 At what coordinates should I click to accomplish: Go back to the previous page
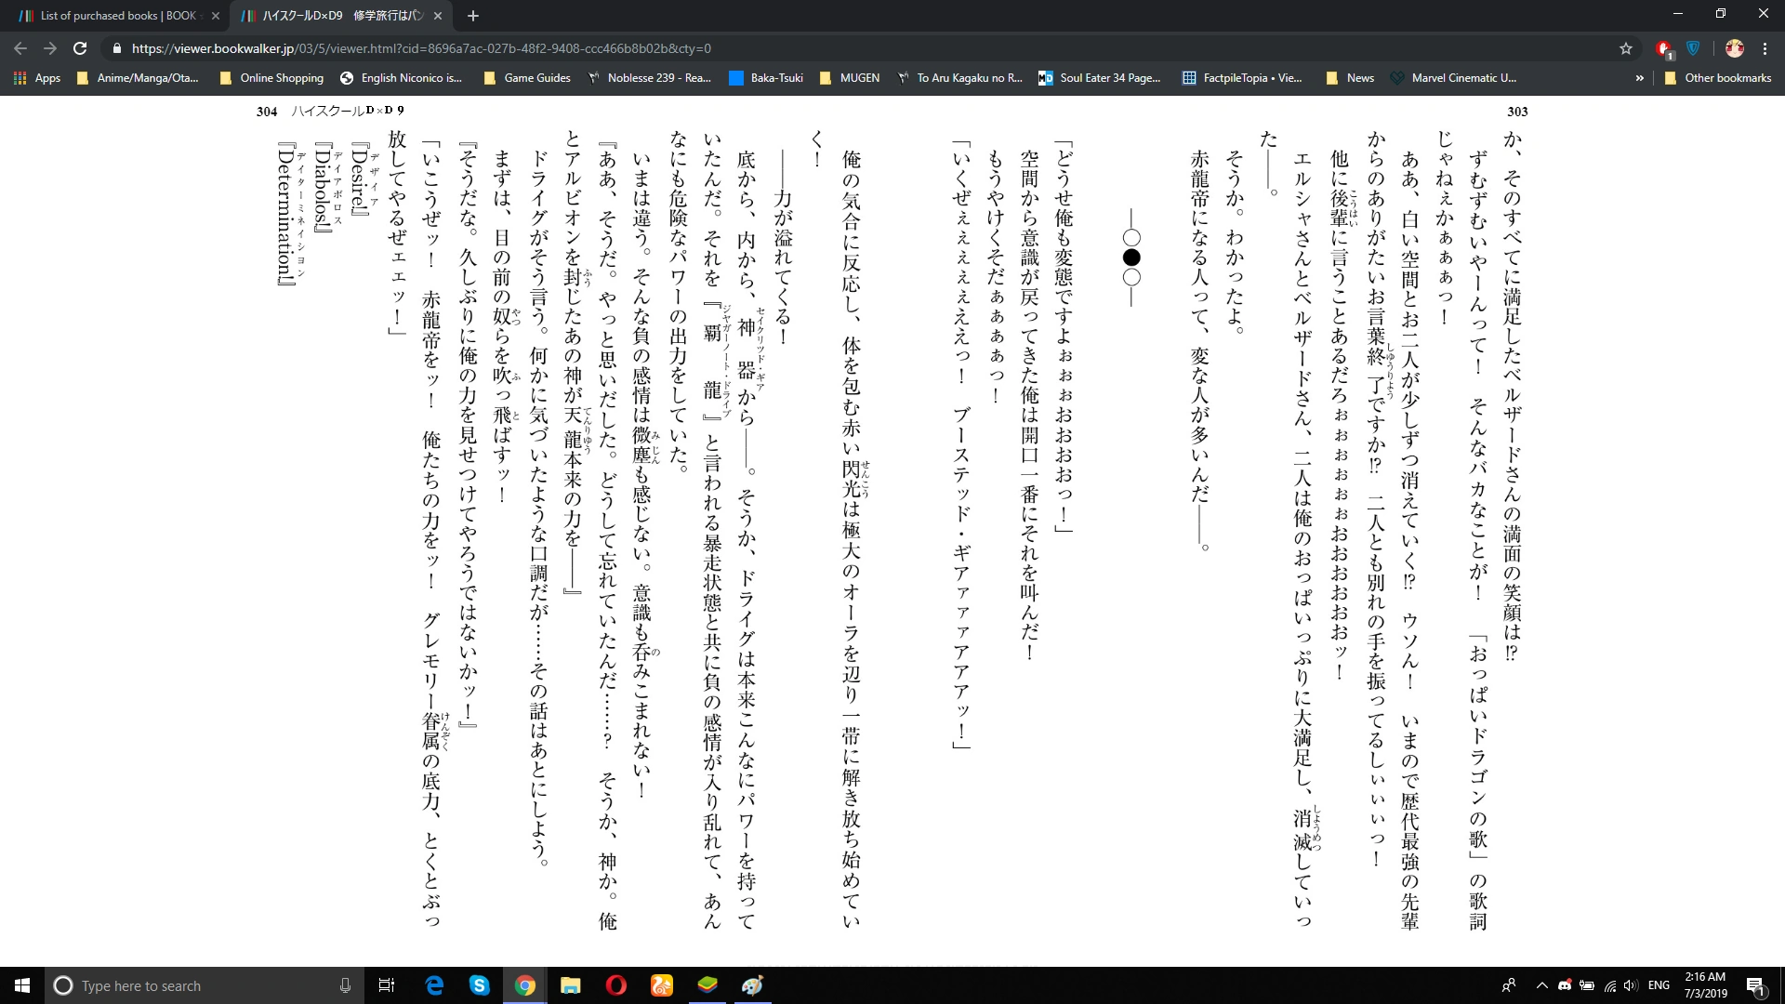pyautogui.click(x=20, y=48)
